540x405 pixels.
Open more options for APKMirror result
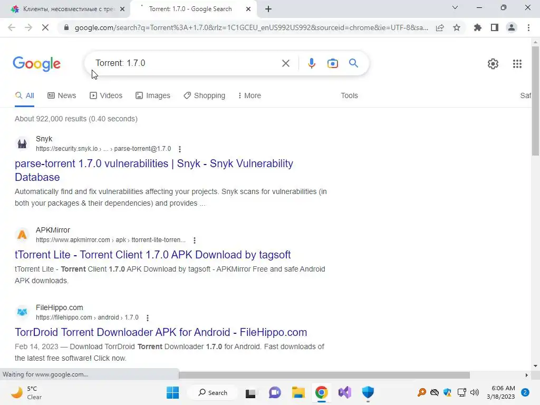(195, 240)
